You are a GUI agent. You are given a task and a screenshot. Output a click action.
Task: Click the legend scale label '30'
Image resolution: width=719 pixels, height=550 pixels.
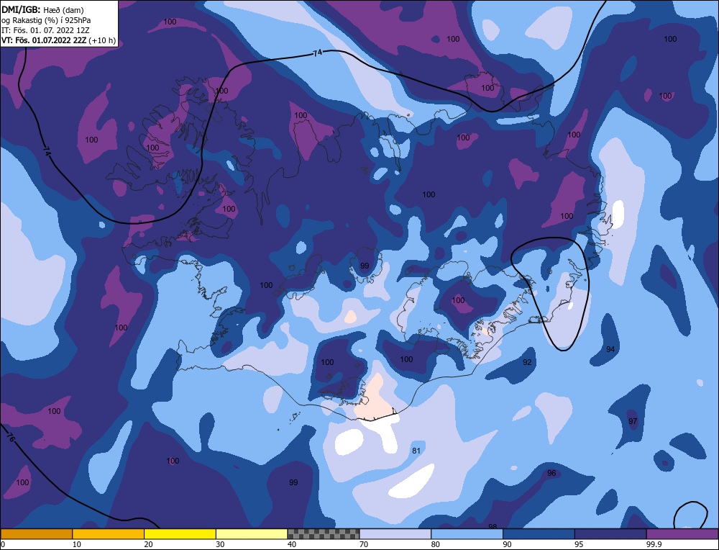point(220,544)
